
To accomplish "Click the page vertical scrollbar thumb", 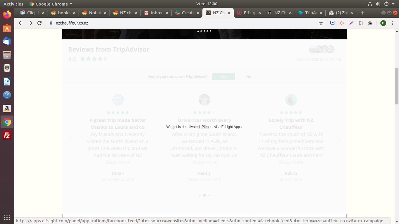I will [396, 86].
